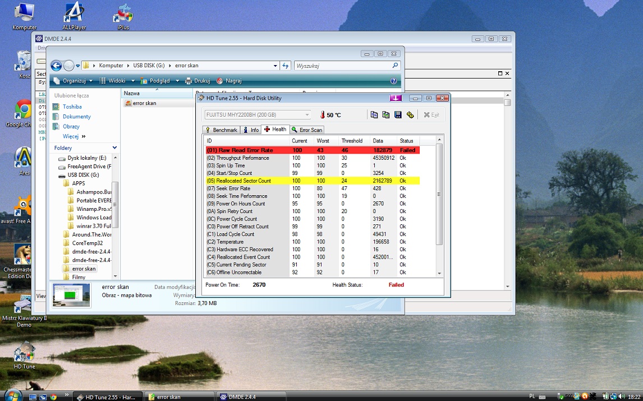Click the Worst column header
This screenshot has height=401, width=643.
[x=323, y=141]
